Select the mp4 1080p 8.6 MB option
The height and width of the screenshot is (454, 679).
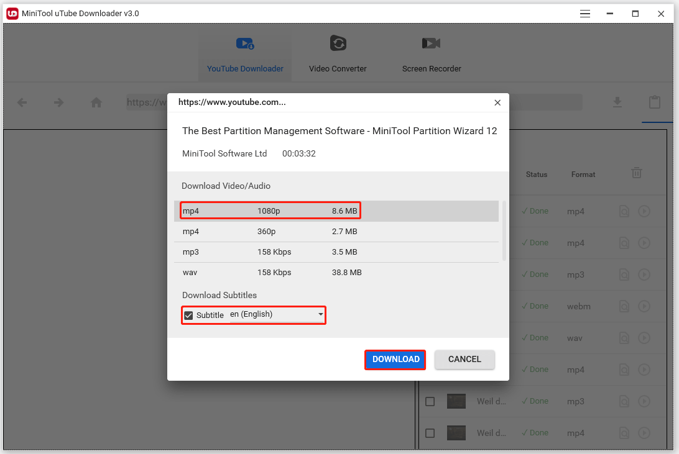[336, 211]
